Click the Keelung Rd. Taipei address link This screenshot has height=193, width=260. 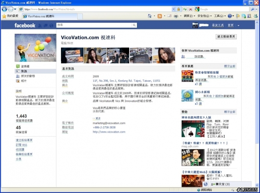[x=126, y=81]
